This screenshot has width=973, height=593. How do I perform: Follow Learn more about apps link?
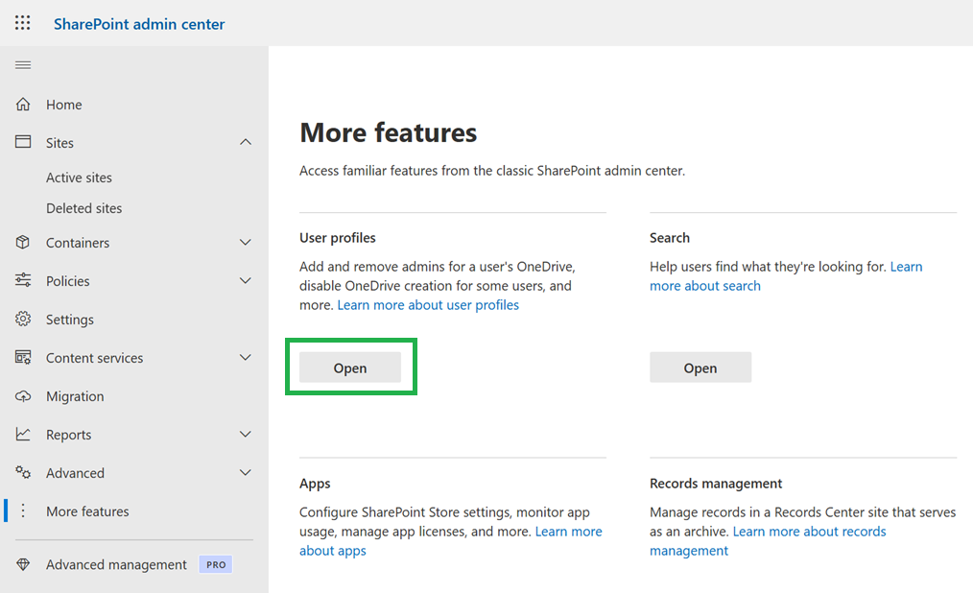click(x=450, y=541)
